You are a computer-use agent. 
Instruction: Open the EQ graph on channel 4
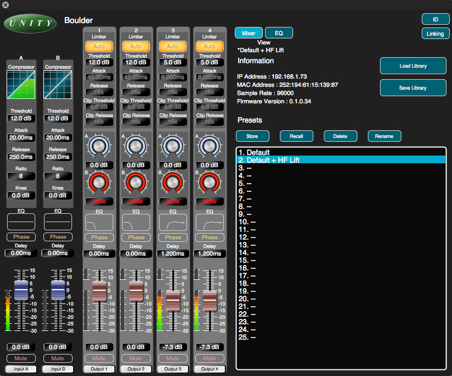210,222
